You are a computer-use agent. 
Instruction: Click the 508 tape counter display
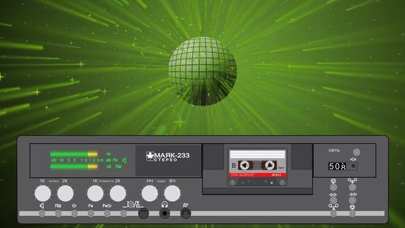pos(337,166)
